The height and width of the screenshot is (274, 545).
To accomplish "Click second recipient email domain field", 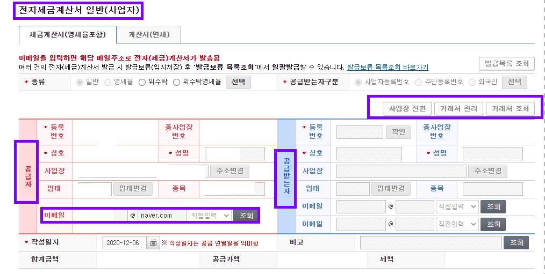I will [414, 224].
